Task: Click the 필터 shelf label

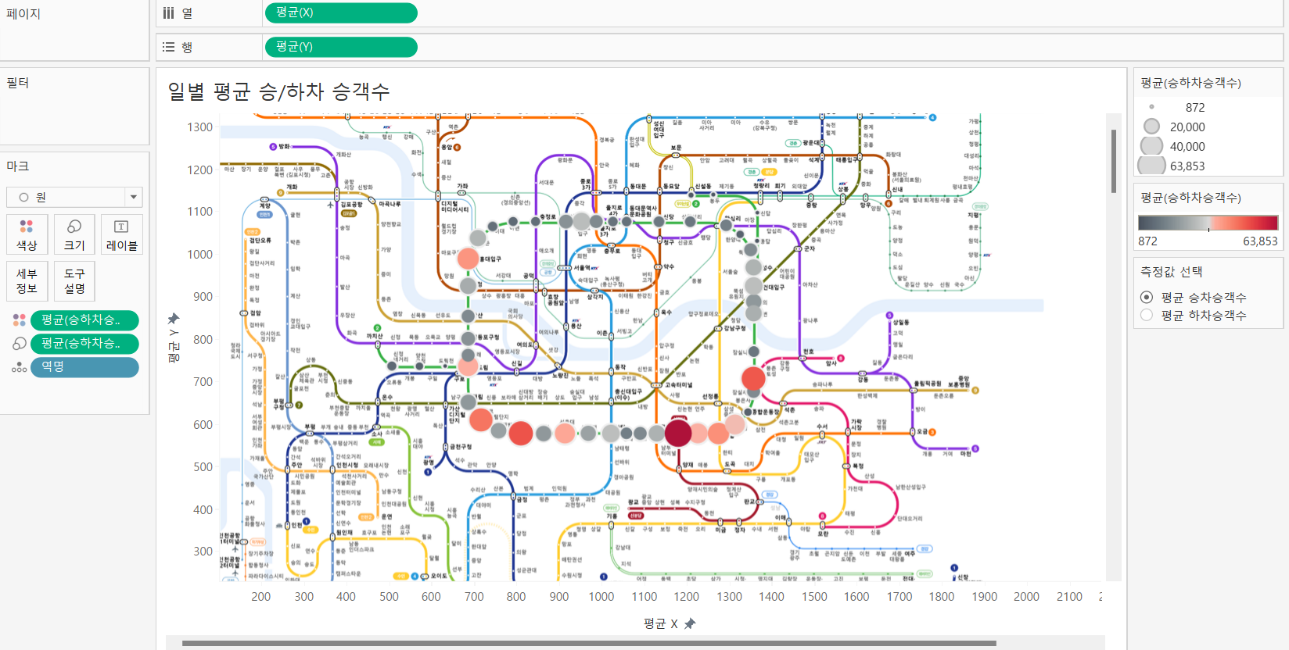Action: point(18,83)
